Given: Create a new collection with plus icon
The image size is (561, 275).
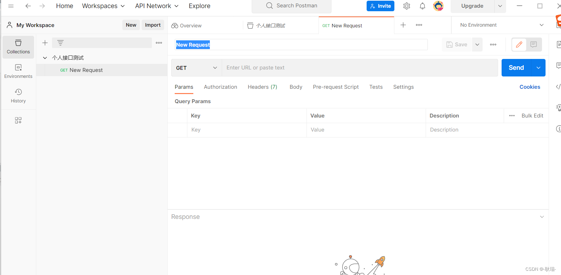Looking at the screenshot, I should pyautogui.click(x=45, y=43).
